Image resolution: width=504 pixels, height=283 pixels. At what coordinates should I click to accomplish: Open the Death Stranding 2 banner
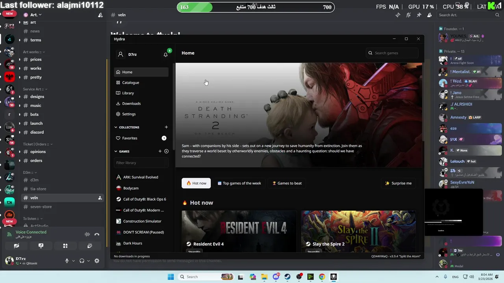pyautogui.click(x=298, y=115)
